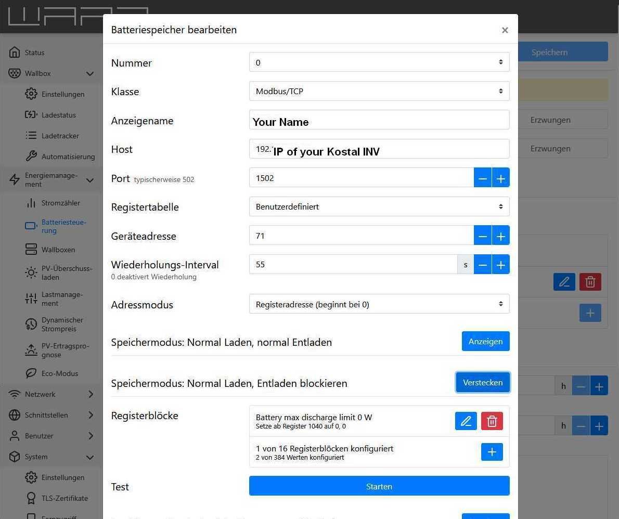The width and height of the screenshot is (619, 519).
Task: Increase the Wiederholungs-Interval with plus button
Action: [500, 265]
